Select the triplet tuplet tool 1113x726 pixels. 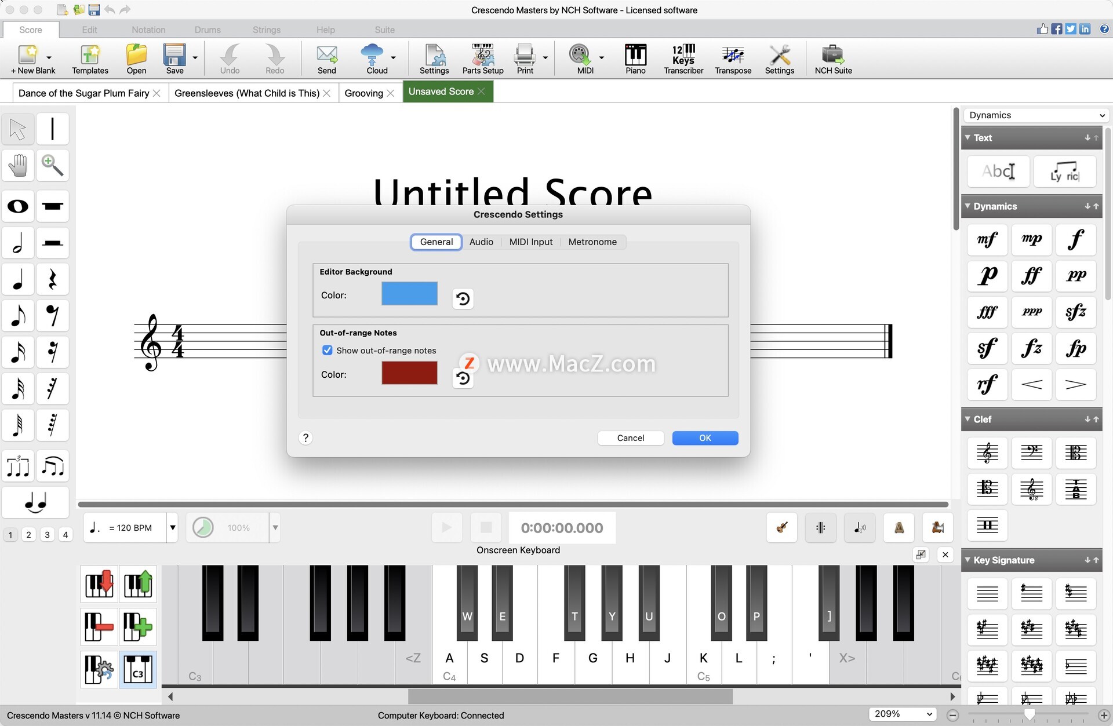click(17, 466)
